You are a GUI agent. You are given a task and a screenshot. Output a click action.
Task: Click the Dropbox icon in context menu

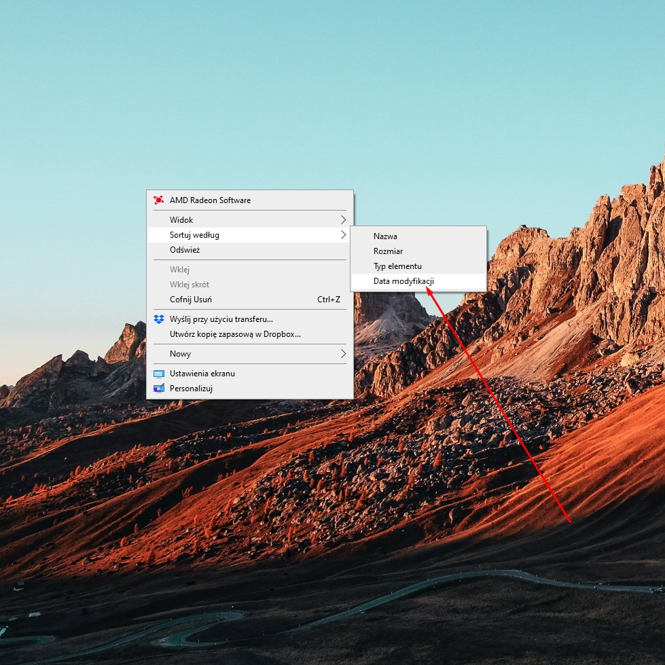(x=159, y=319)
